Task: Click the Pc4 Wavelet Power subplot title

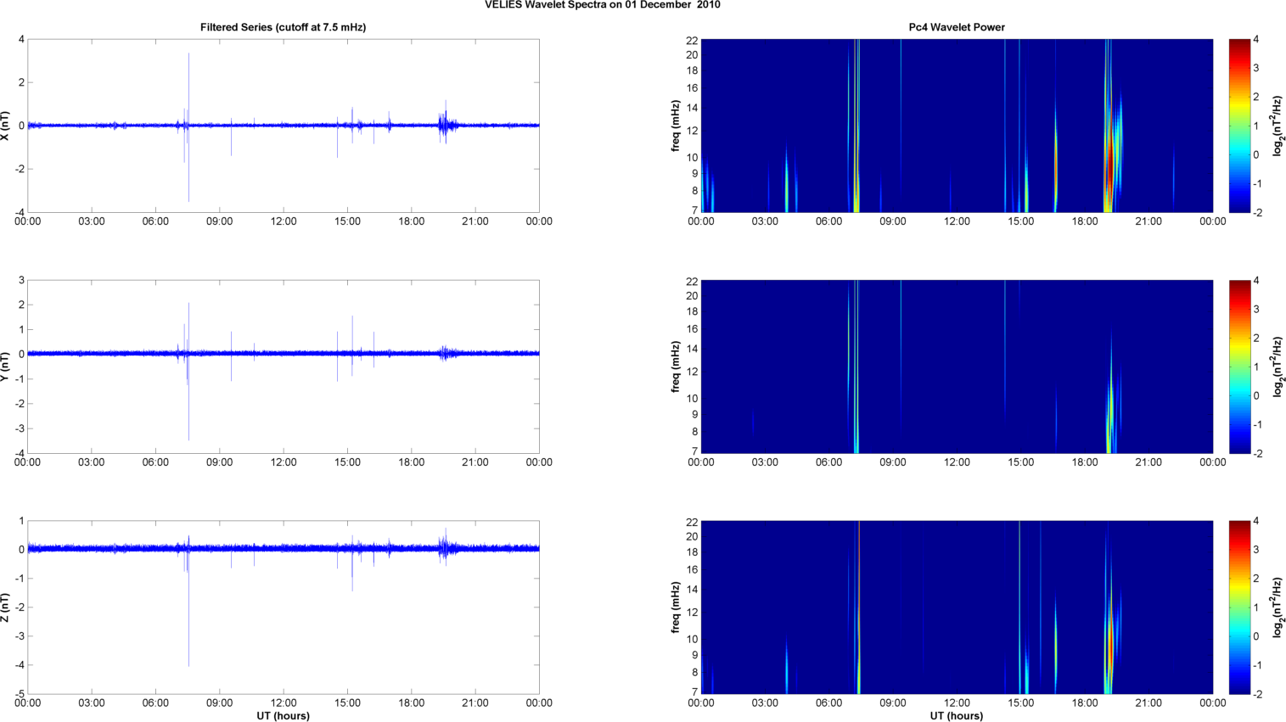Action: (956, 27)
